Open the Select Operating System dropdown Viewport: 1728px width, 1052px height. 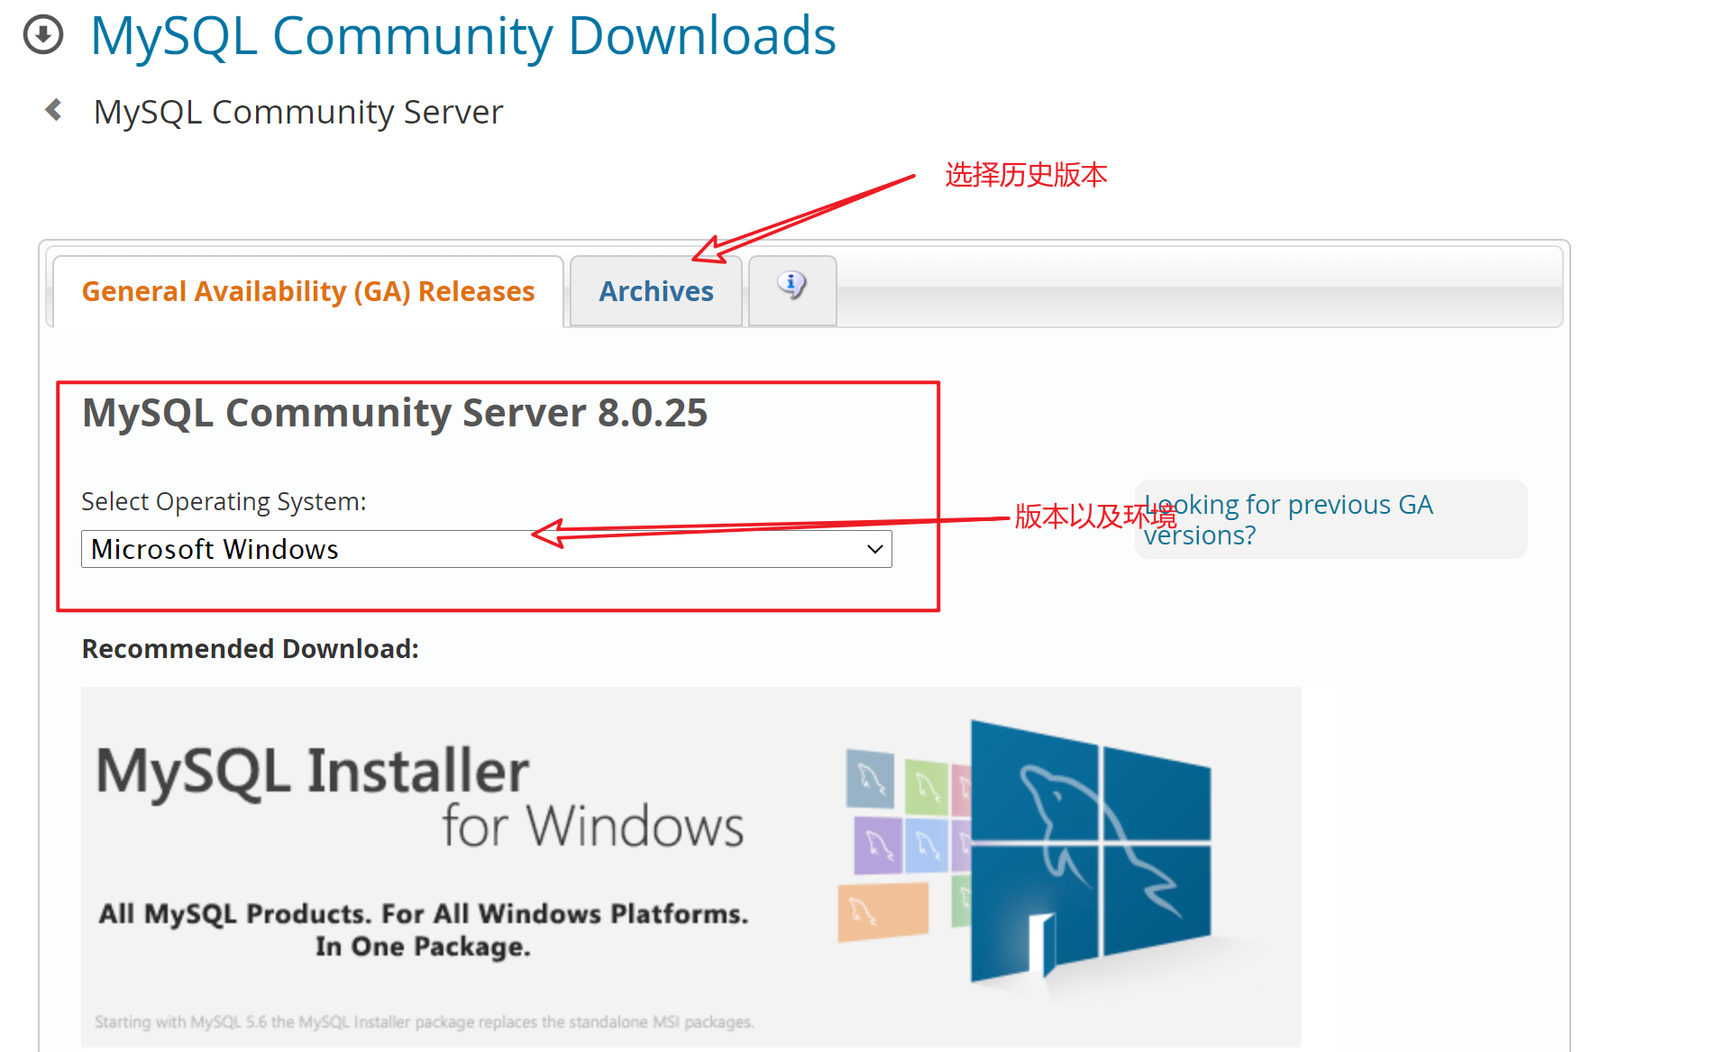pyautogui.click(x=487, y=549)
